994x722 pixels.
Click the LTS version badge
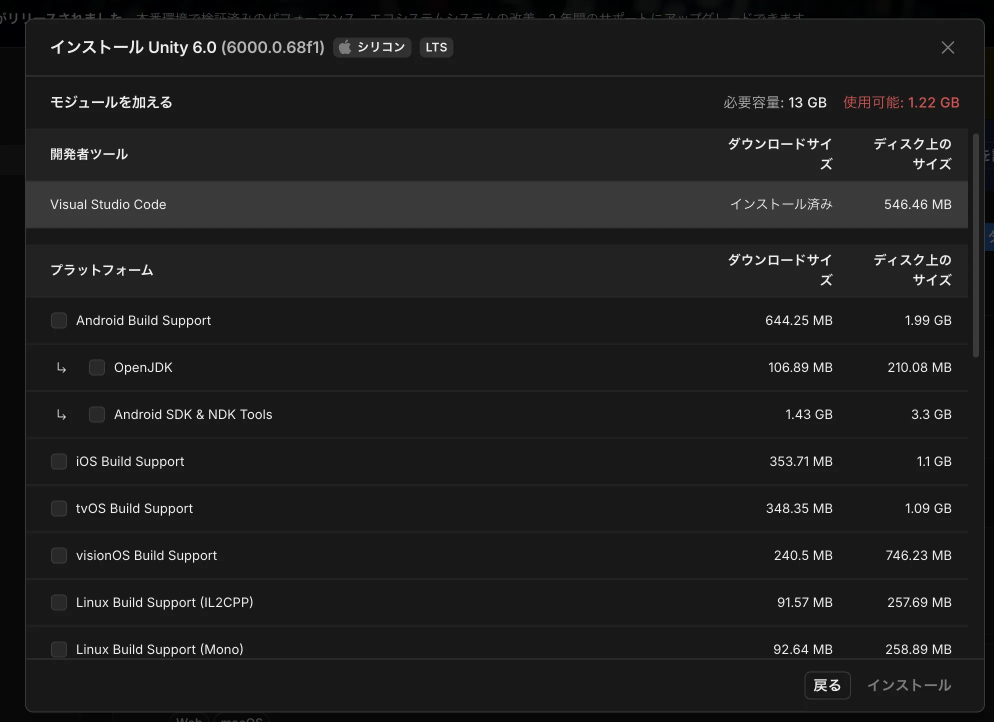(x=436, y=47)
